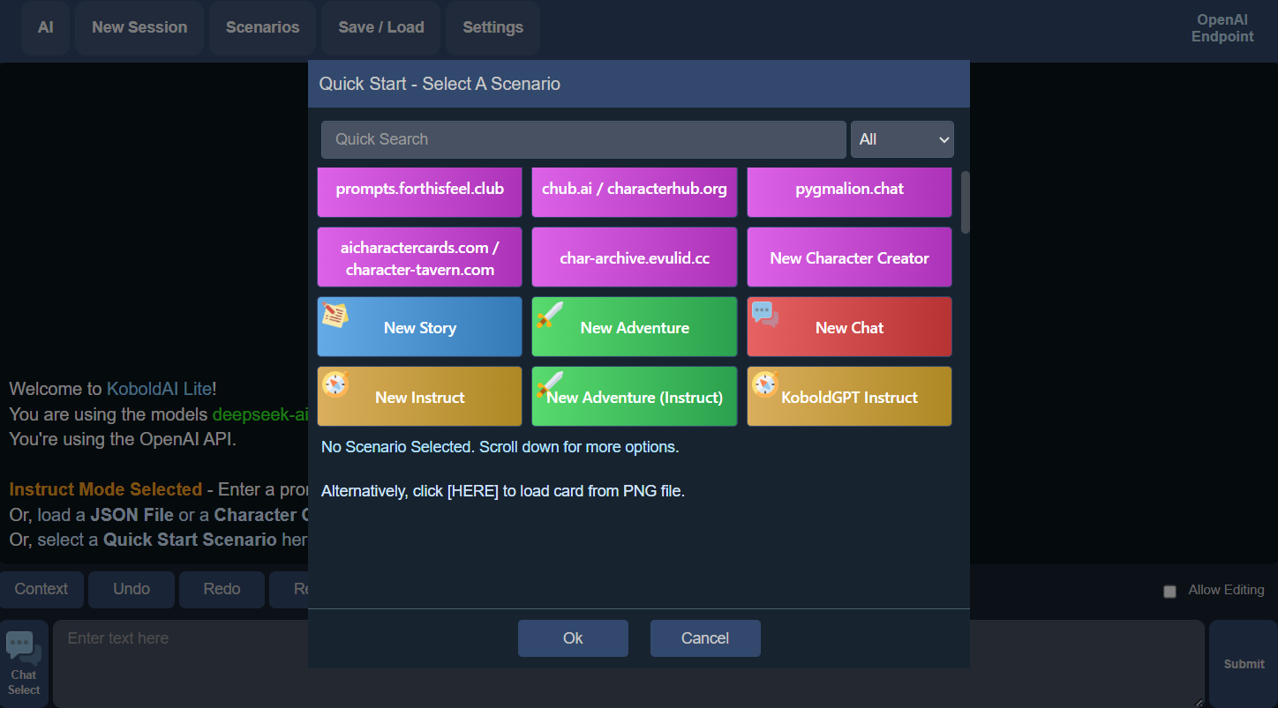
Task: Dismiss the dialog with Cancel
Action: (705, 638)
